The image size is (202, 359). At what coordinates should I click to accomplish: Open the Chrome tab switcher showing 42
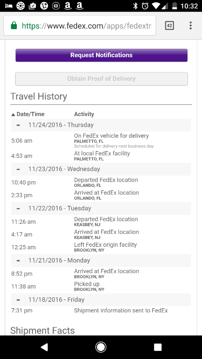[x=169, y=25]
